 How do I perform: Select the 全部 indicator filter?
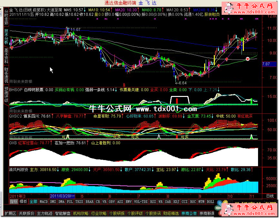point(33,202)
